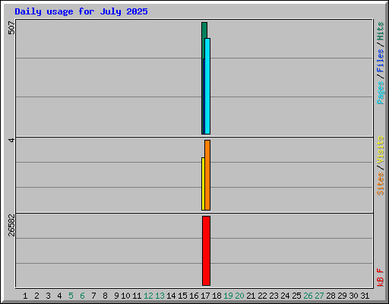Click day label 30 on the x-axis
Image resolution: width=389 pixels, height=304 pixels.
pyautogui.click(x=353, y=296)
